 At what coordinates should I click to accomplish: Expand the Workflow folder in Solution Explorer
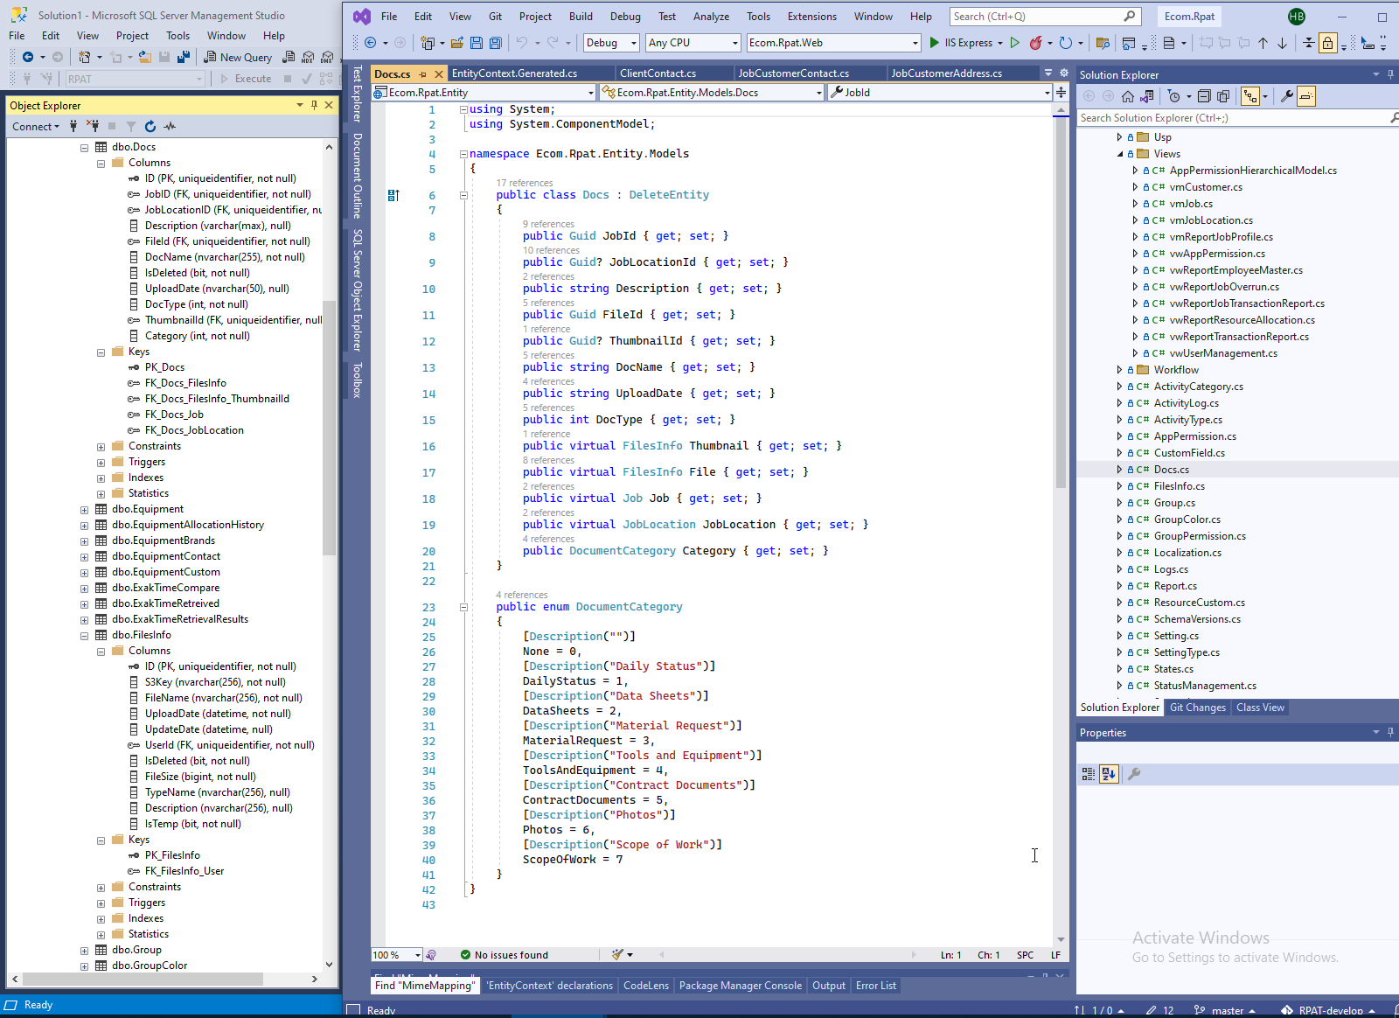1119,370
